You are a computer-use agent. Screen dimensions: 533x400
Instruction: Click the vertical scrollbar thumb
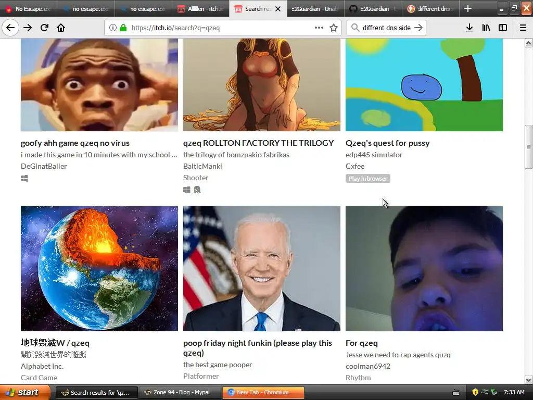click(529, 146)
